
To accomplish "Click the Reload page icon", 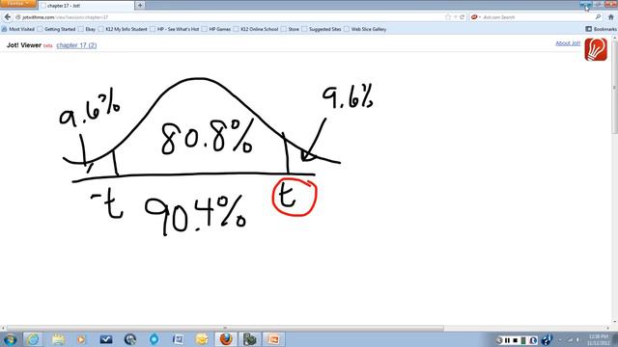I will (462, 17).
